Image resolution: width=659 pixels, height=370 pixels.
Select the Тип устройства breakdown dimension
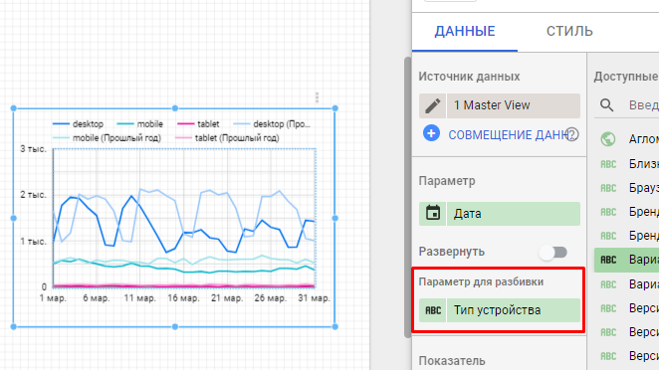coord(513,310)
